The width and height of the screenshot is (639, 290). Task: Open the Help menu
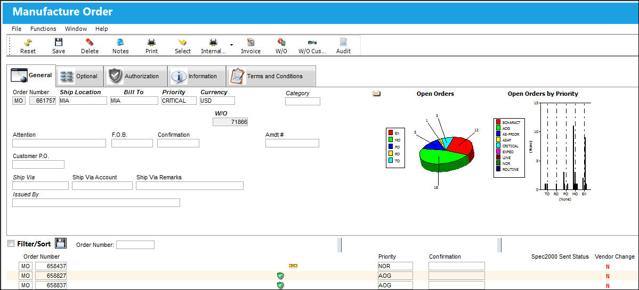[101, 29]
